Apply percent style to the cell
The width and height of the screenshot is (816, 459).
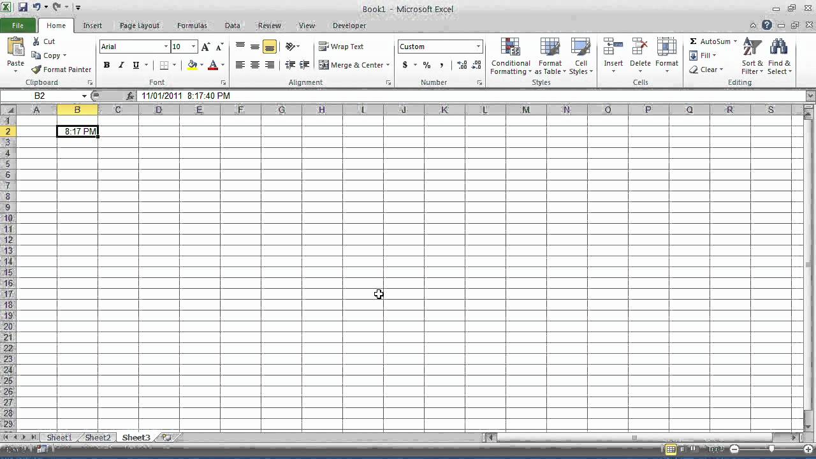426,65
